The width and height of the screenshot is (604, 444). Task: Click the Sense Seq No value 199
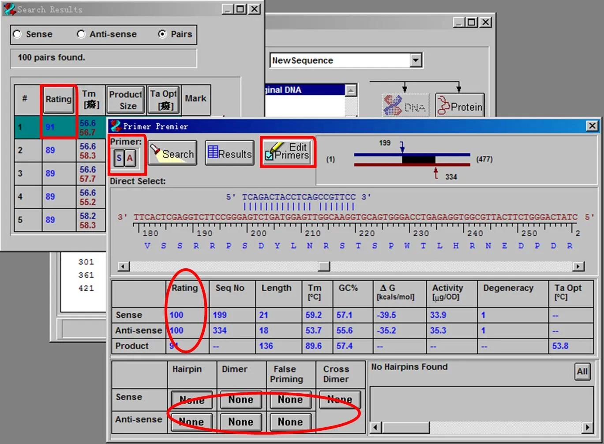point(220,315)
